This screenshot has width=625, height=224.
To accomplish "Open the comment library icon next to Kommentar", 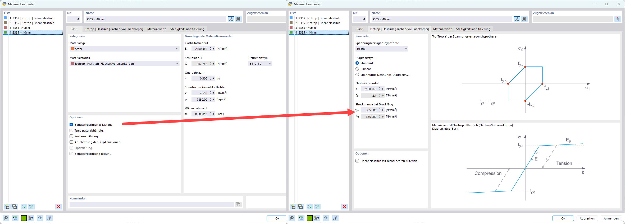I will point(238,204).
